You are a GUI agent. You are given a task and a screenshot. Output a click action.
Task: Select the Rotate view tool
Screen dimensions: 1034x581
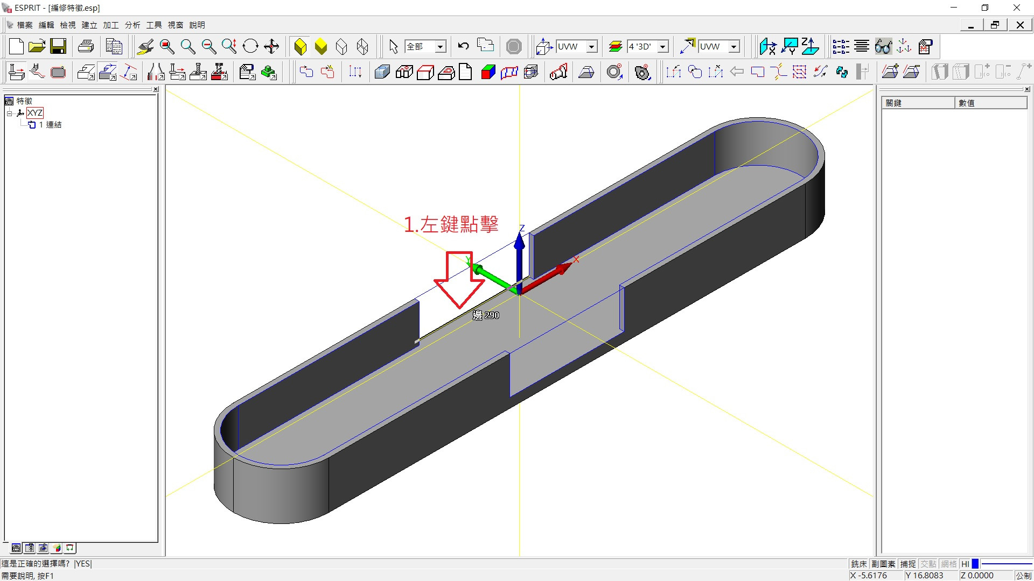(x=250, y=47)
